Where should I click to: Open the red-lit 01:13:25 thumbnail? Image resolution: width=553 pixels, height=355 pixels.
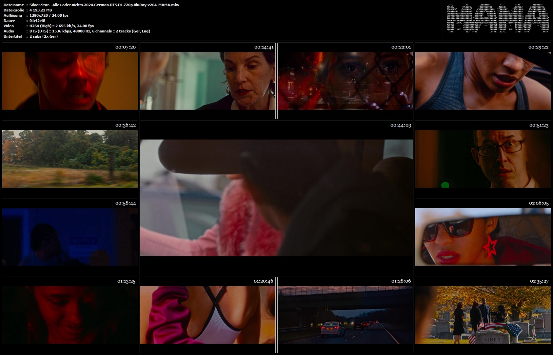(70, 315)
